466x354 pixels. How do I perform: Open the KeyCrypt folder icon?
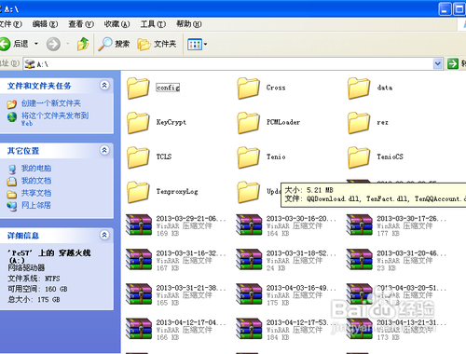(x=138, y=123)
